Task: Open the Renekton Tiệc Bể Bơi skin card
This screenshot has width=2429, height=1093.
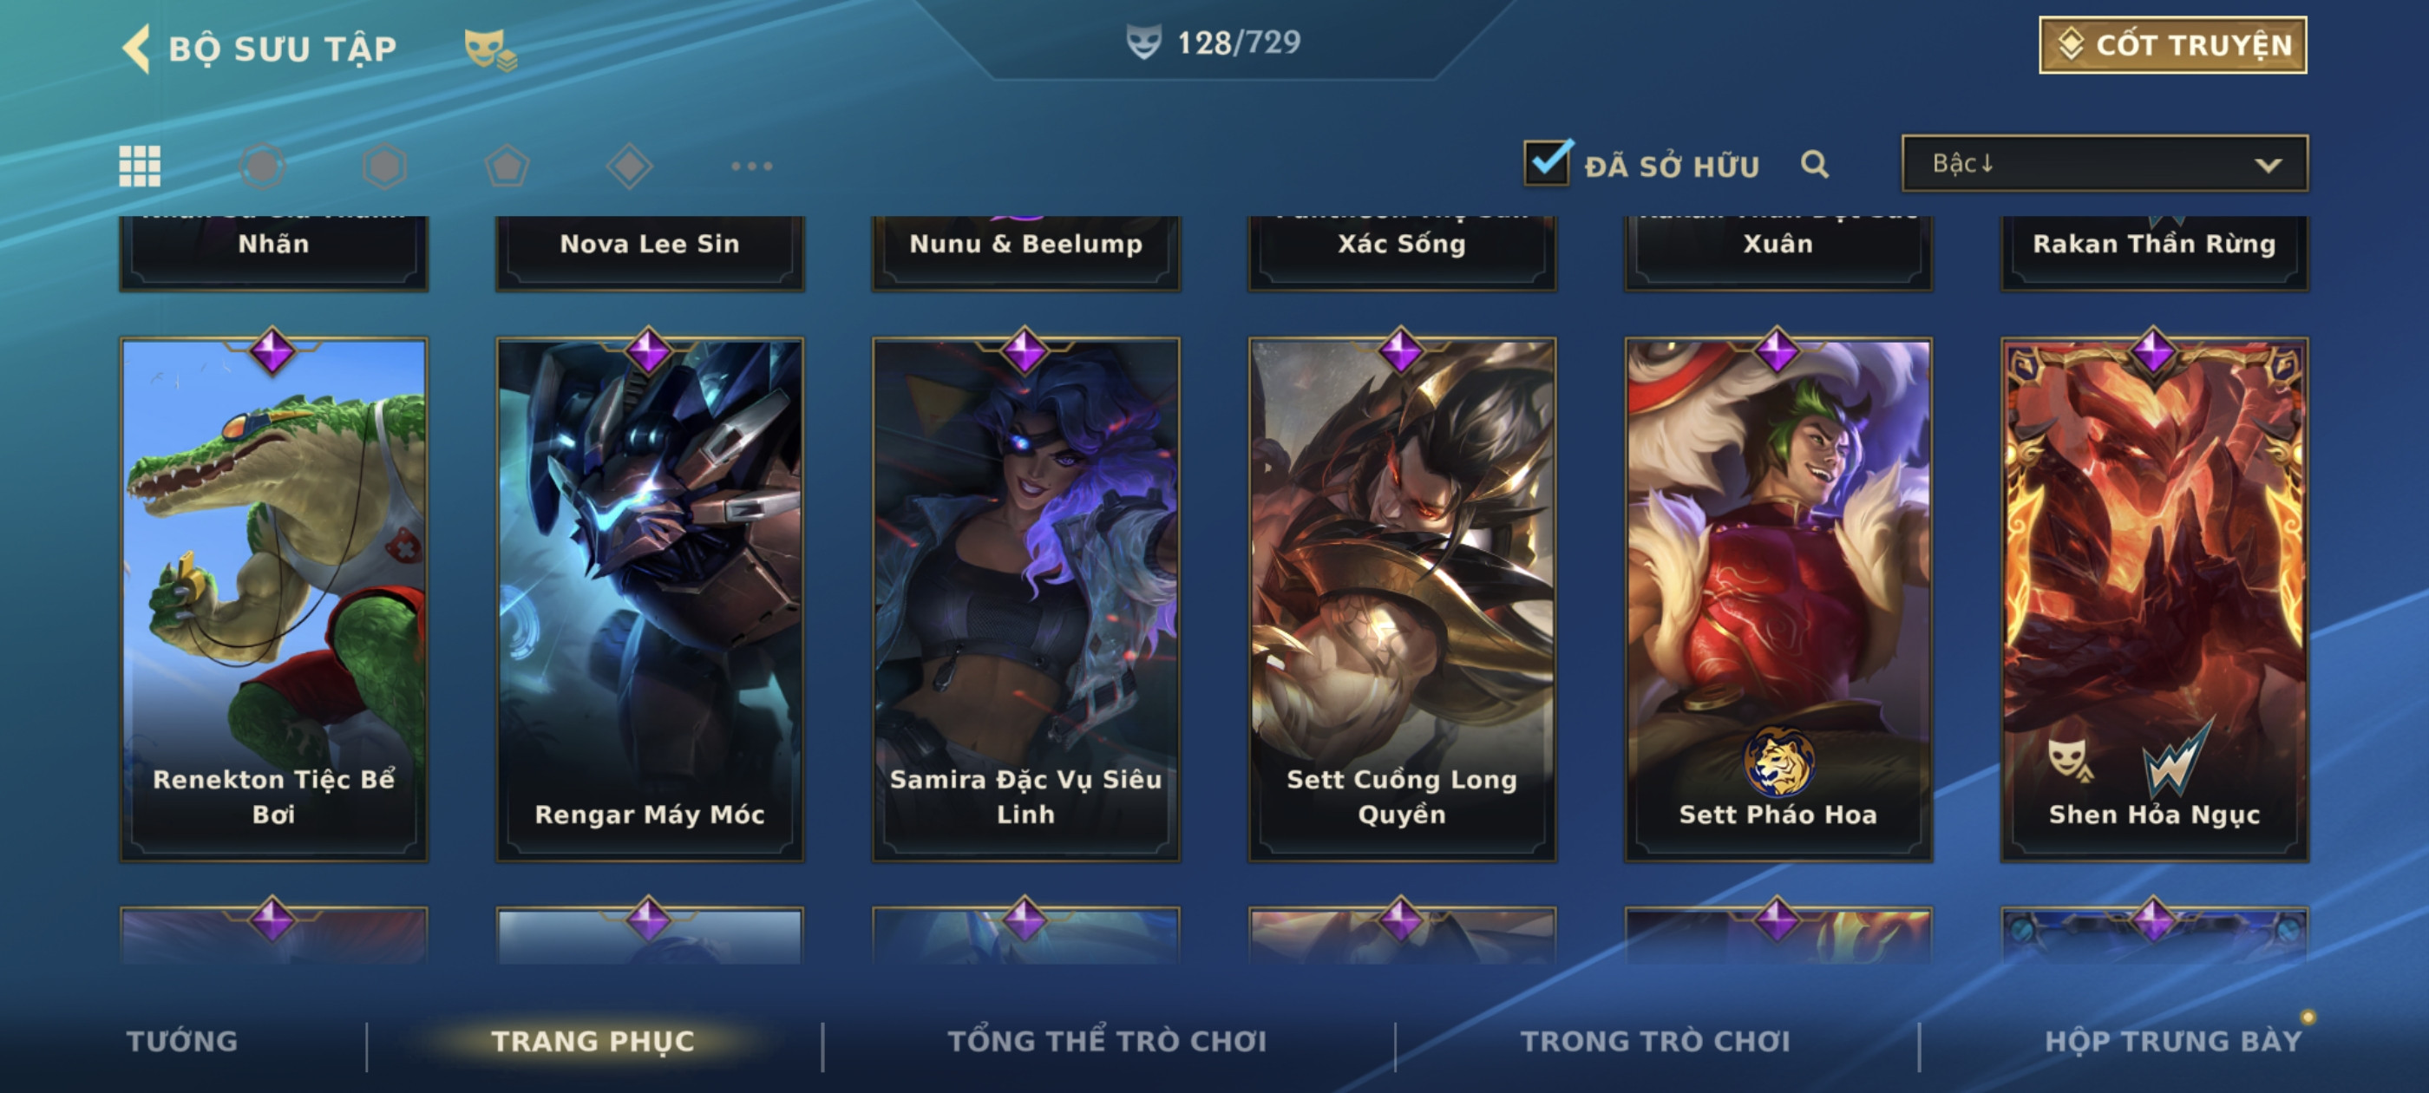Action: (273, 599)
